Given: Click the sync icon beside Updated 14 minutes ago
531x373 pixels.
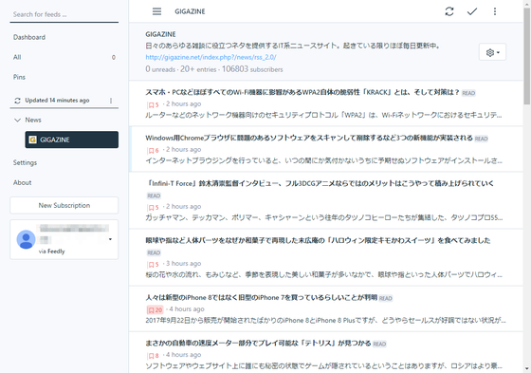Looking at the screenshot, I should tap(17, 101).
